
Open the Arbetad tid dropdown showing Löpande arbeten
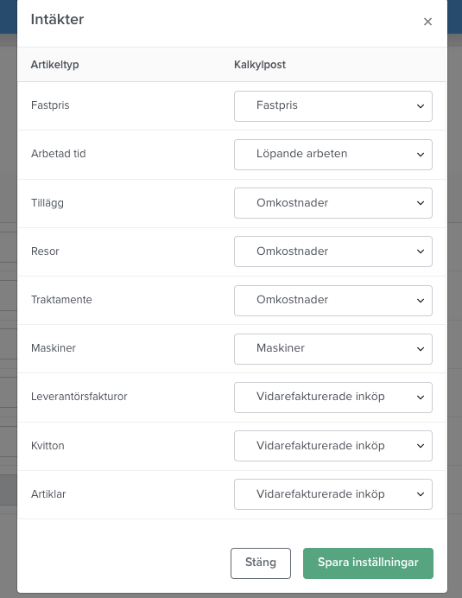333,155
